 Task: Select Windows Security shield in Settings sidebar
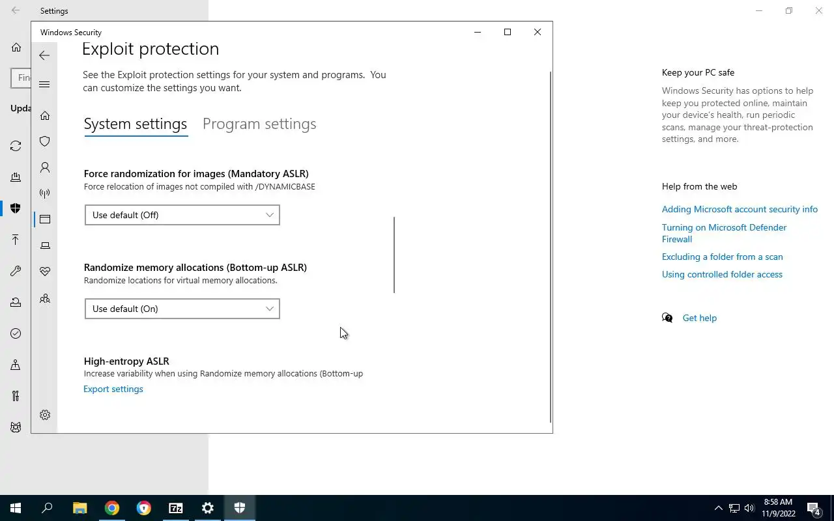tap(16, 208)
